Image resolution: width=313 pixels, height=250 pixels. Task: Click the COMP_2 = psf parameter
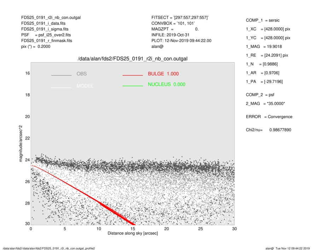[260, 95]
